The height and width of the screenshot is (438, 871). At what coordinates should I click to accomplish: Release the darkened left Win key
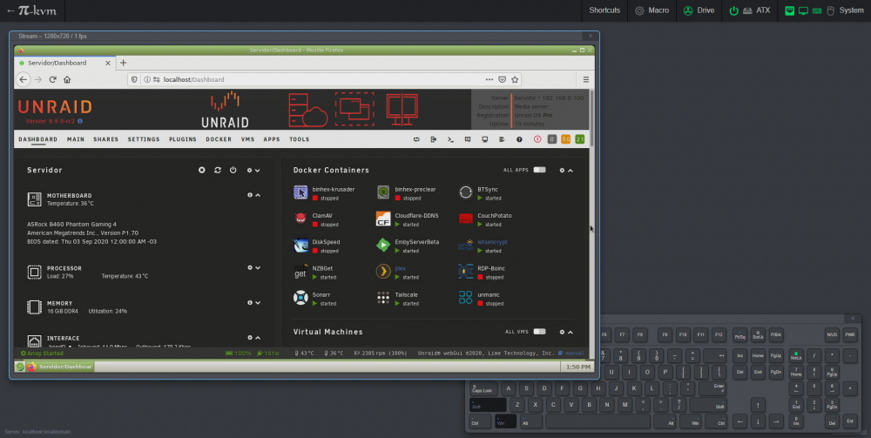tap(505, 421)
